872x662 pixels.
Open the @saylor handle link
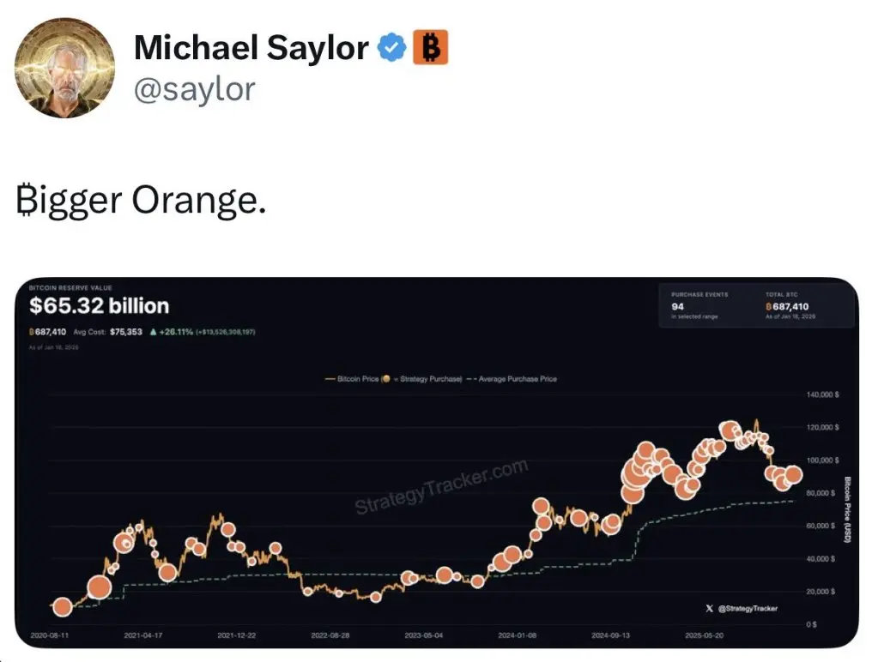195,89
